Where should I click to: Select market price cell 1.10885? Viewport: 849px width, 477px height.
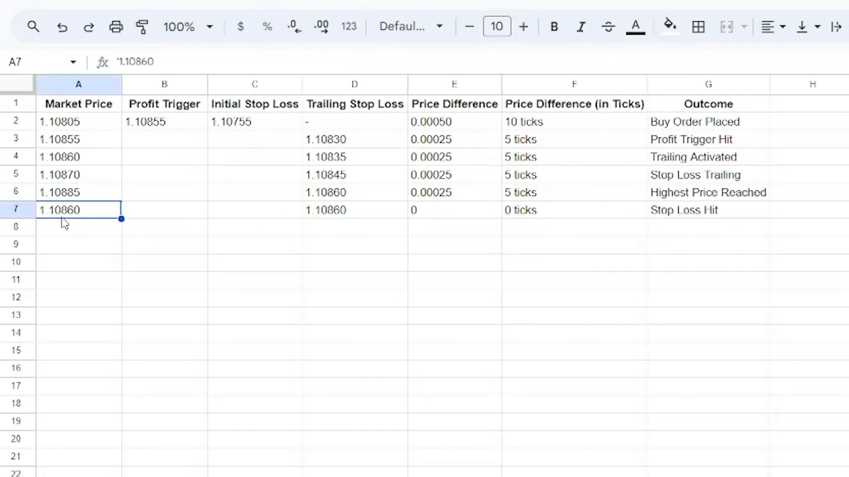click(x=79, y=192)
